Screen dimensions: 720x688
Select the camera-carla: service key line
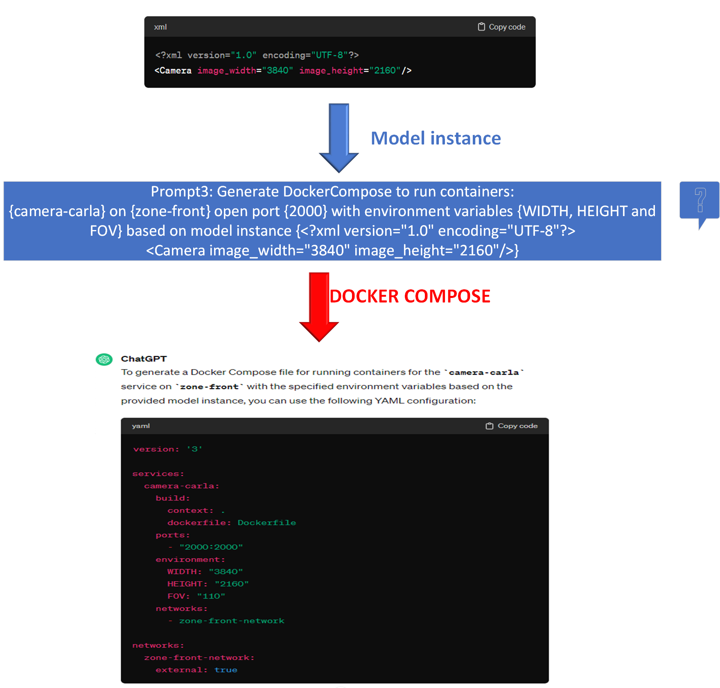(x=182, y=486)
